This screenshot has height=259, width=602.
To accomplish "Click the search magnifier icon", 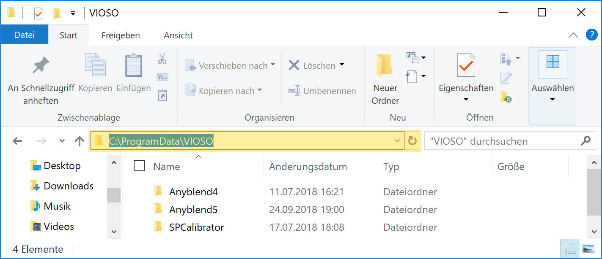I will coord(586,141).
